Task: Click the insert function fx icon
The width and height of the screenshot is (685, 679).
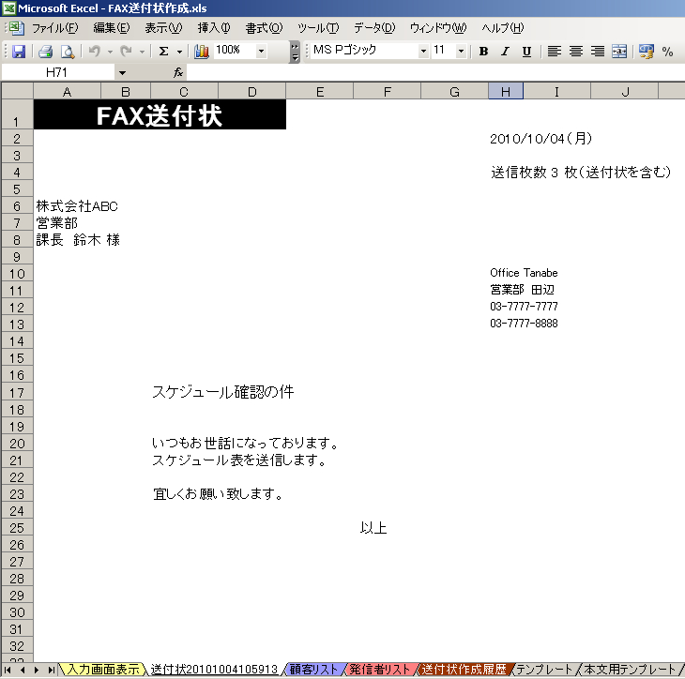Action: (178, 72)
